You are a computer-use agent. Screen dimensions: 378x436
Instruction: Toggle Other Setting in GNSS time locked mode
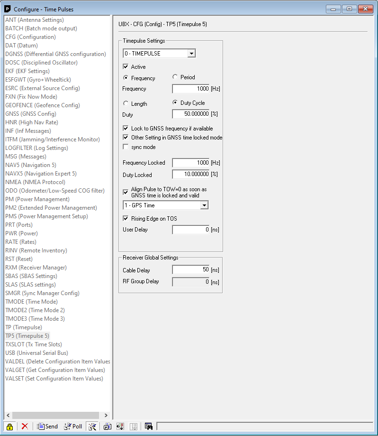(x=126, y=137)
